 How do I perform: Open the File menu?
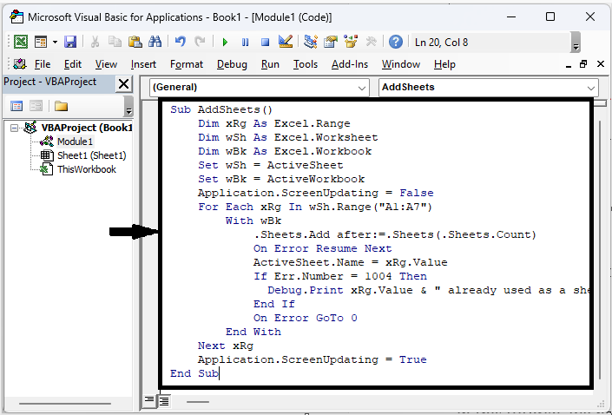[43, 64]
